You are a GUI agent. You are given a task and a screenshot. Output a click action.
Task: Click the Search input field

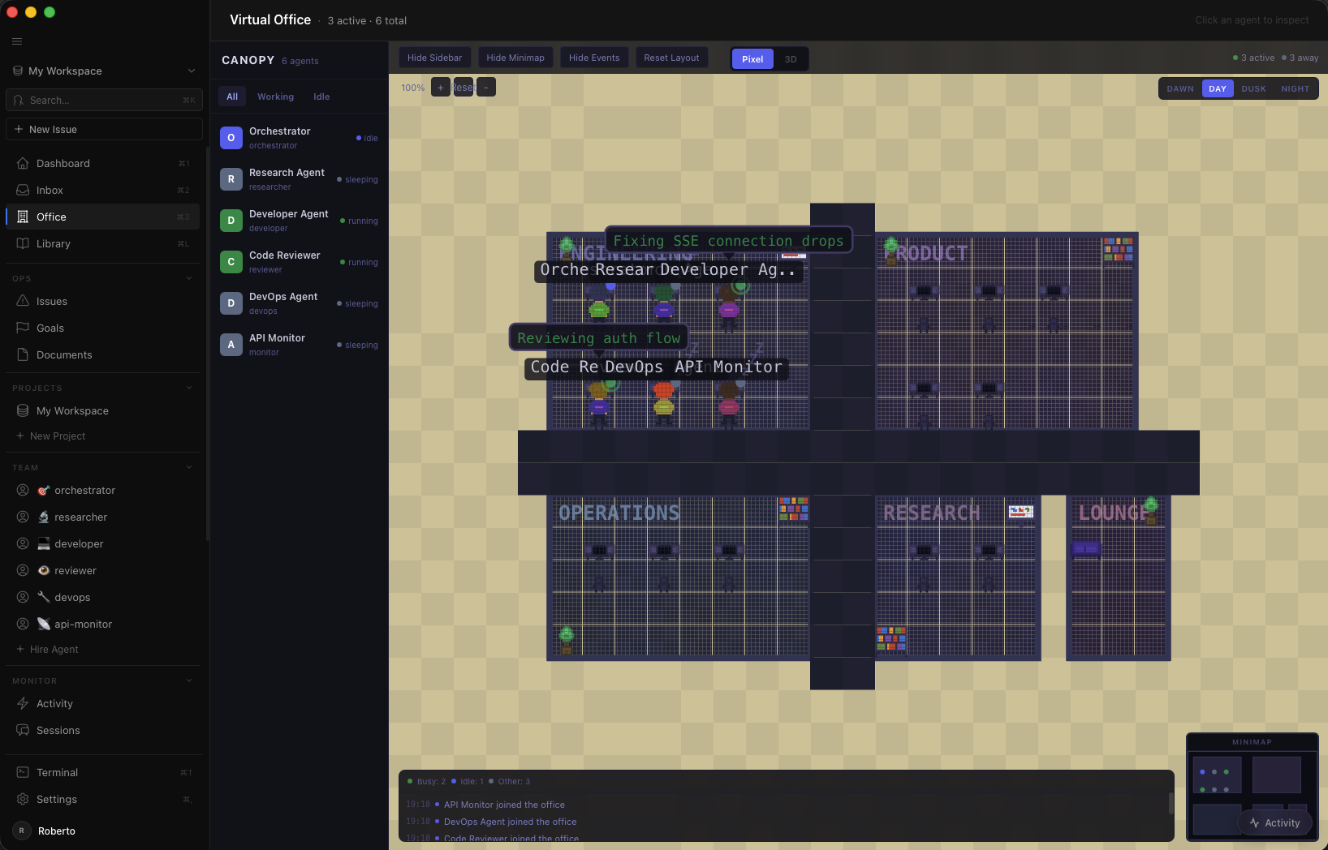104,100
